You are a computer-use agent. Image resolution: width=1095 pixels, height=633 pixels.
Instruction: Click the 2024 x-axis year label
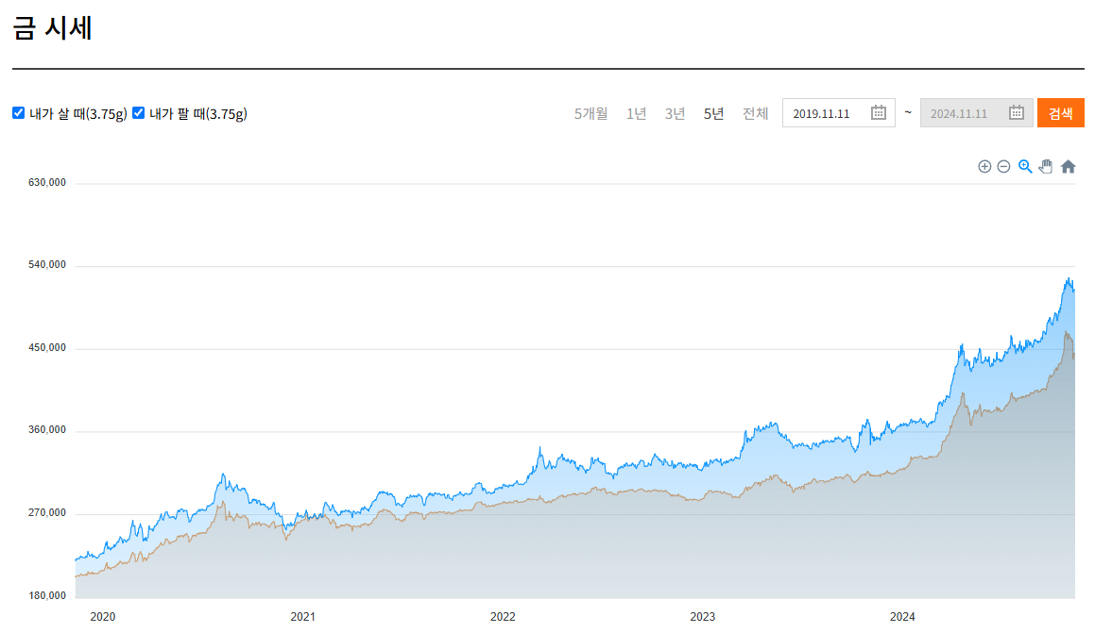(902, 617)
